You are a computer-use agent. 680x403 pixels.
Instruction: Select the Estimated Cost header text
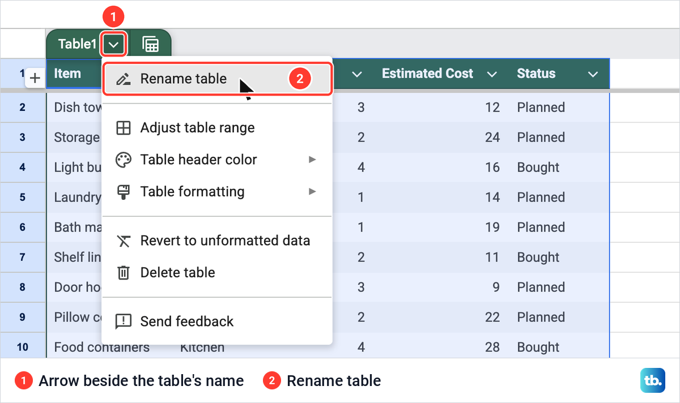coord(427,74)
